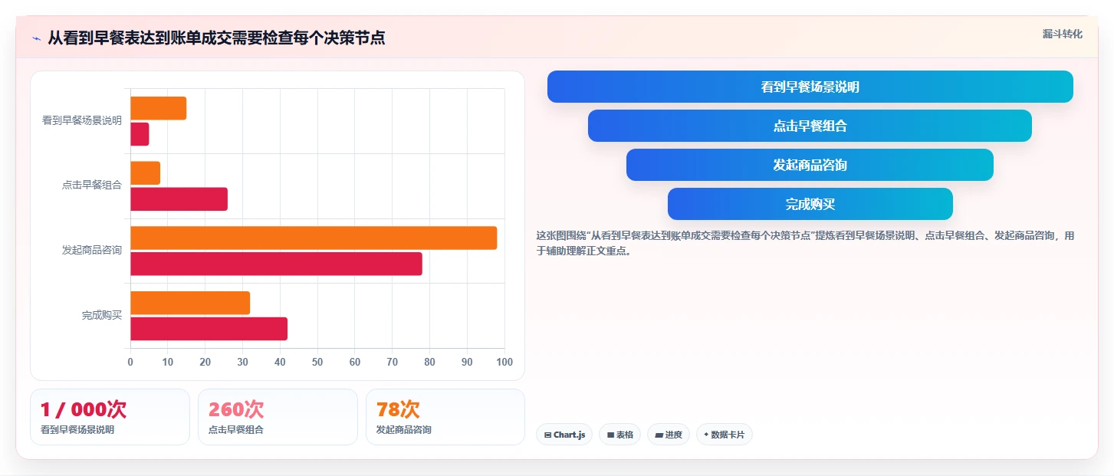
Task: Click the red bar for 点击早餐组合
Action: pos(179,199)
